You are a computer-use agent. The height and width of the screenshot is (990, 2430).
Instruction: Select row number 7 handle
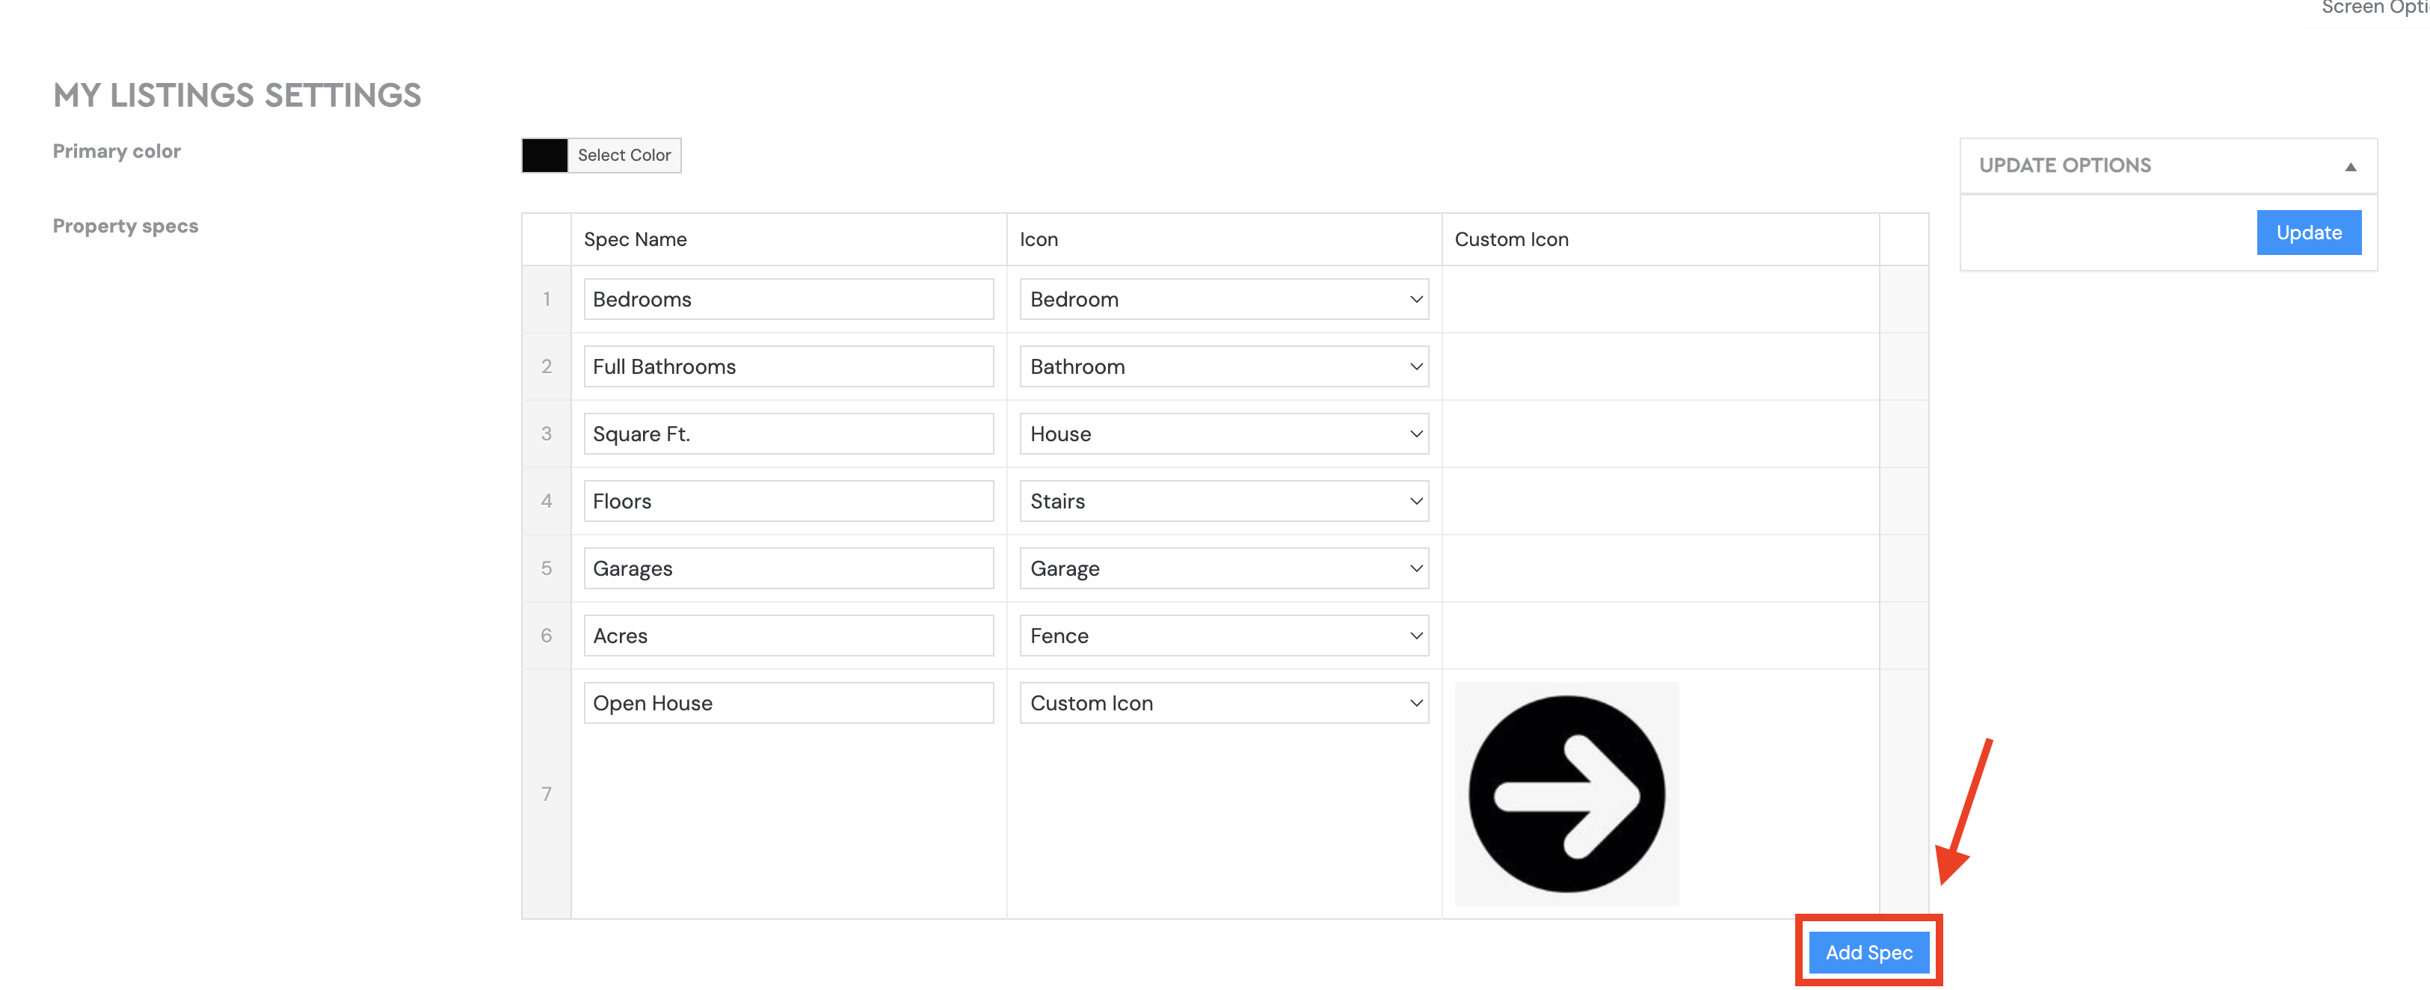tap(546, 795)
